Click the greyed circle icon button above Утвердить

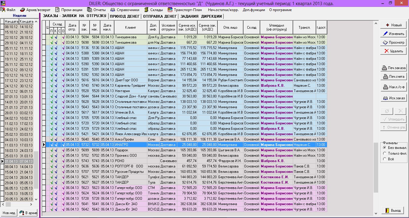coord(387,111)
